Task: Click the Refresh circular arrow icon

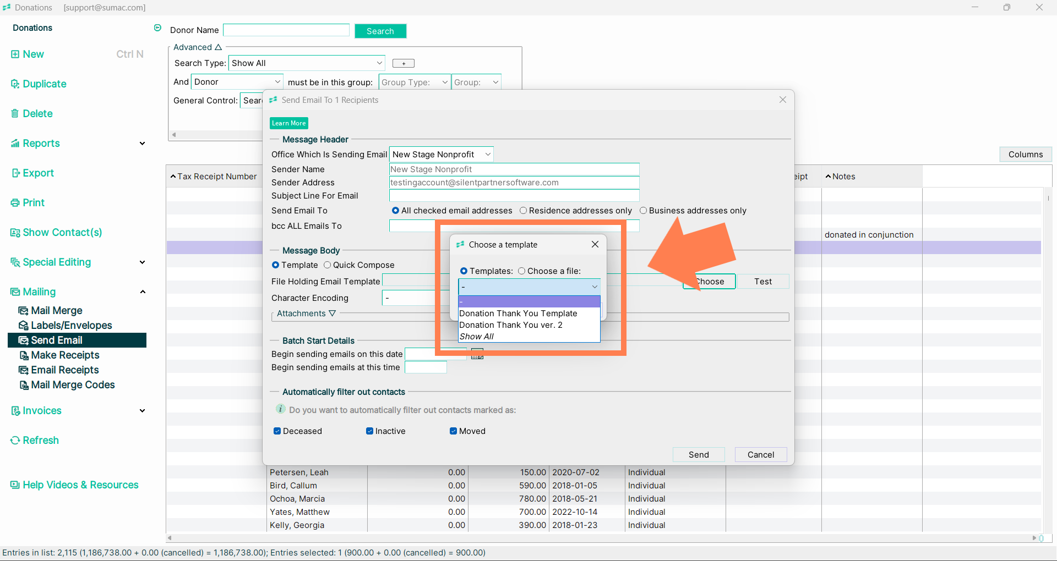Action: [15, 441]
